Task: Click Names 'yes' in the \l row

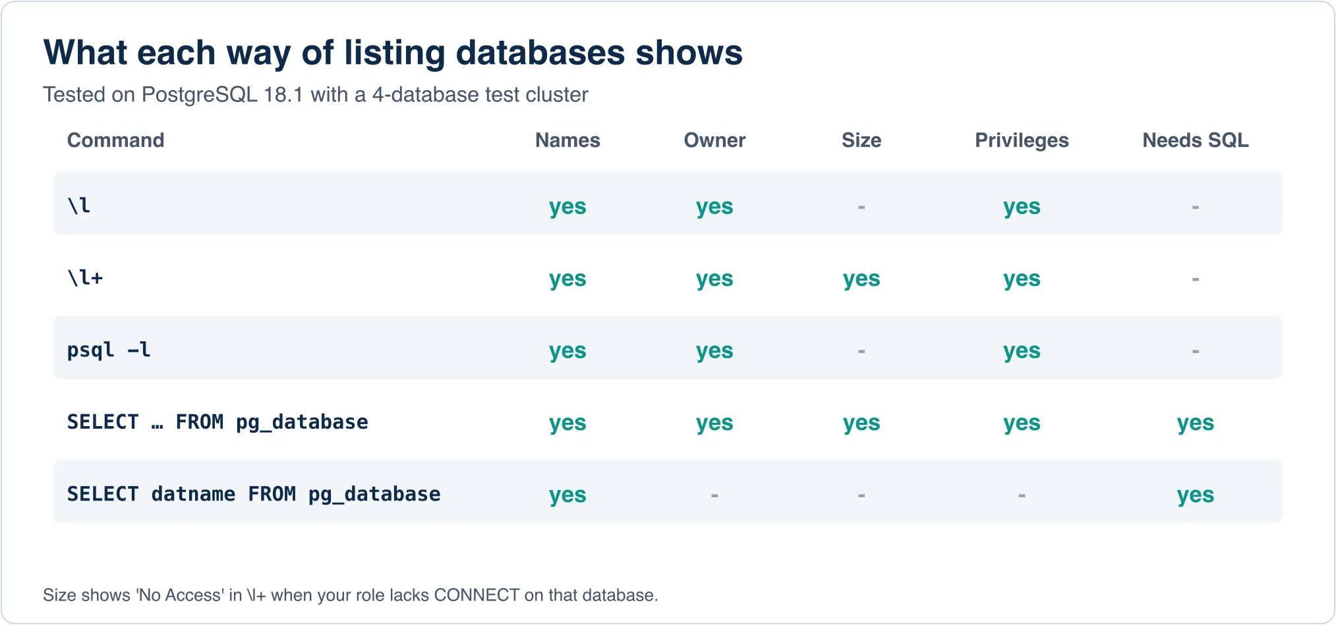Action: [x=567, y=207]
